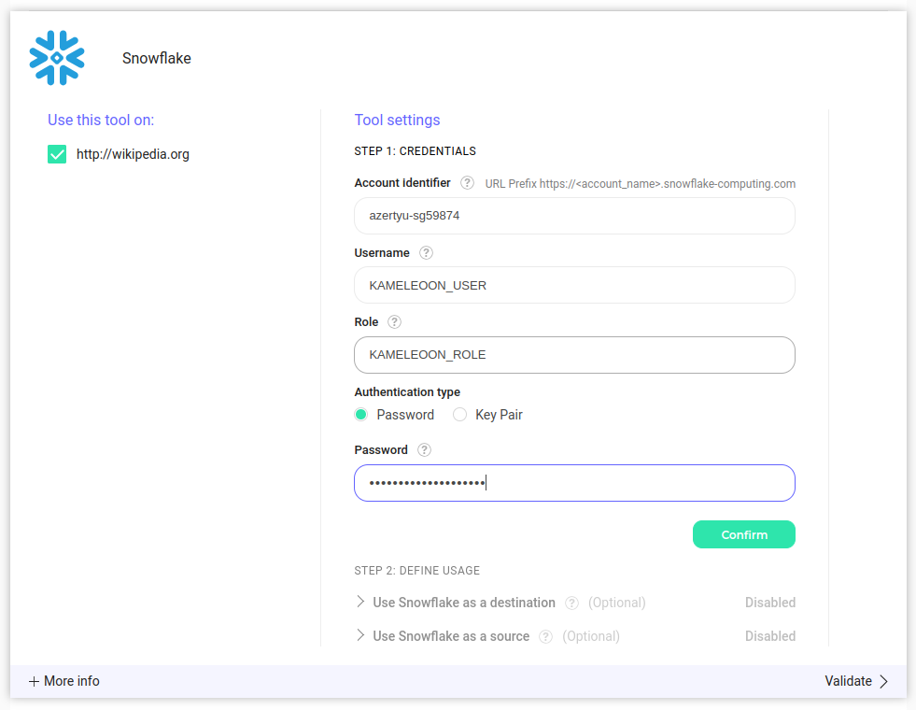916x710 pixels.
Task: Focus the Username field containing KAMELEOON_USER
Action: pos(574,285)
